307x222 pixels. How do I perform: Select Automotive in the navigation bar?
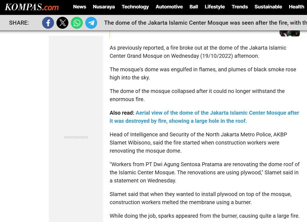[x=169, y=7]
